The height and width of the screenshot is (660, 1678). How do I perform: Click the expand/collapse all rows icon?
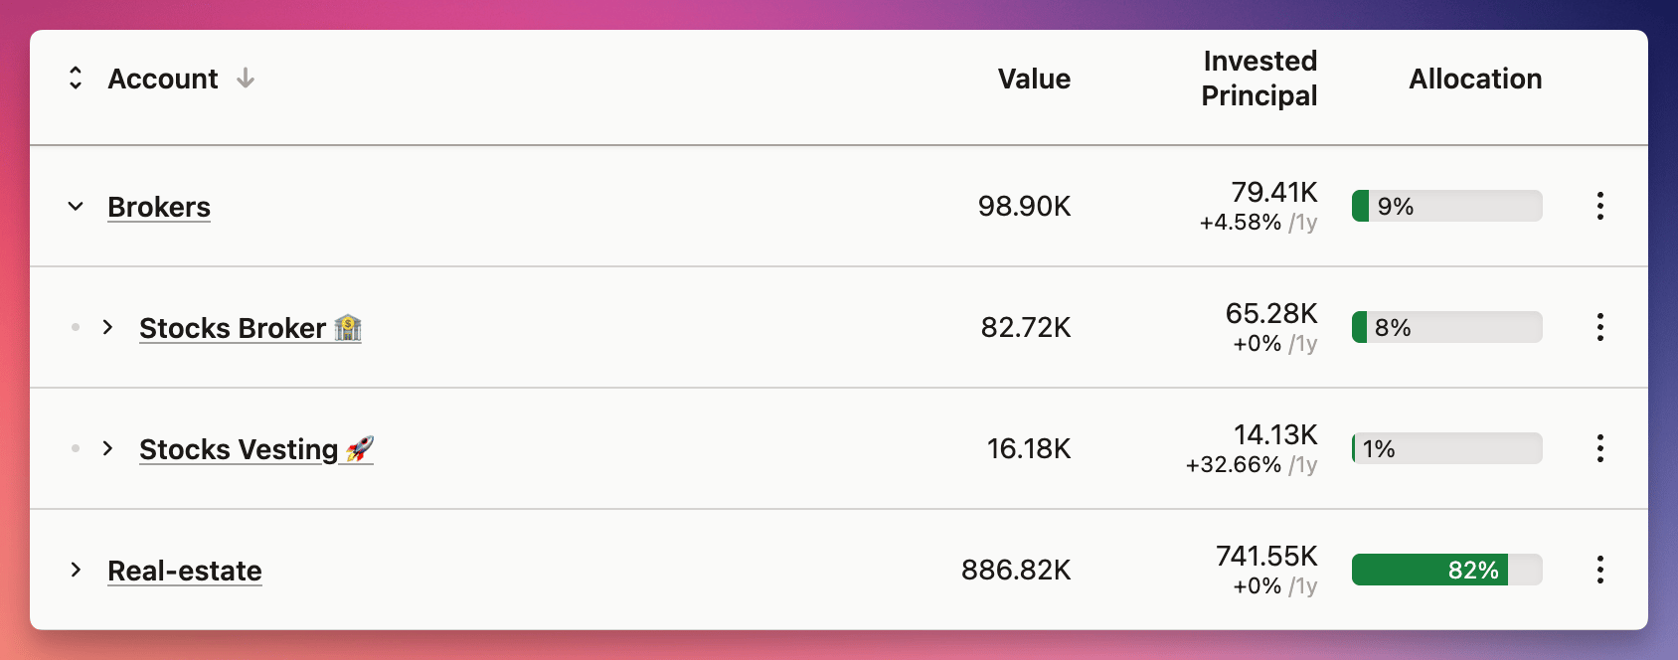pyautogui.click(x=76, y=79)
